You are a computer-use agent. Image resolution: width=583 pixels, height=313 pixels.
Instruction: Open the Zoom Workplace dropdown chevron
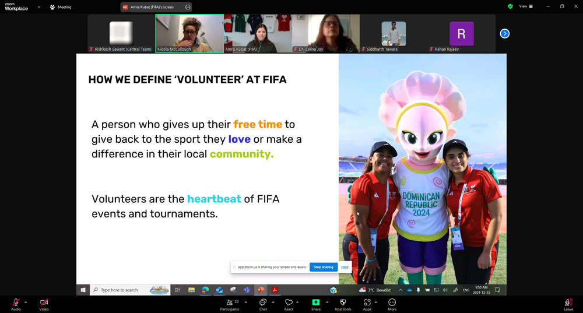[x=39, y=7]
